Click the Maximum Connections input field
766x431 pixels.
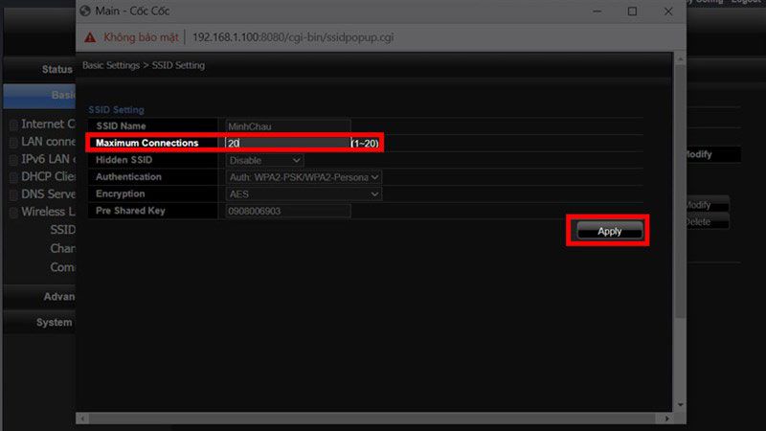[288, 143]
